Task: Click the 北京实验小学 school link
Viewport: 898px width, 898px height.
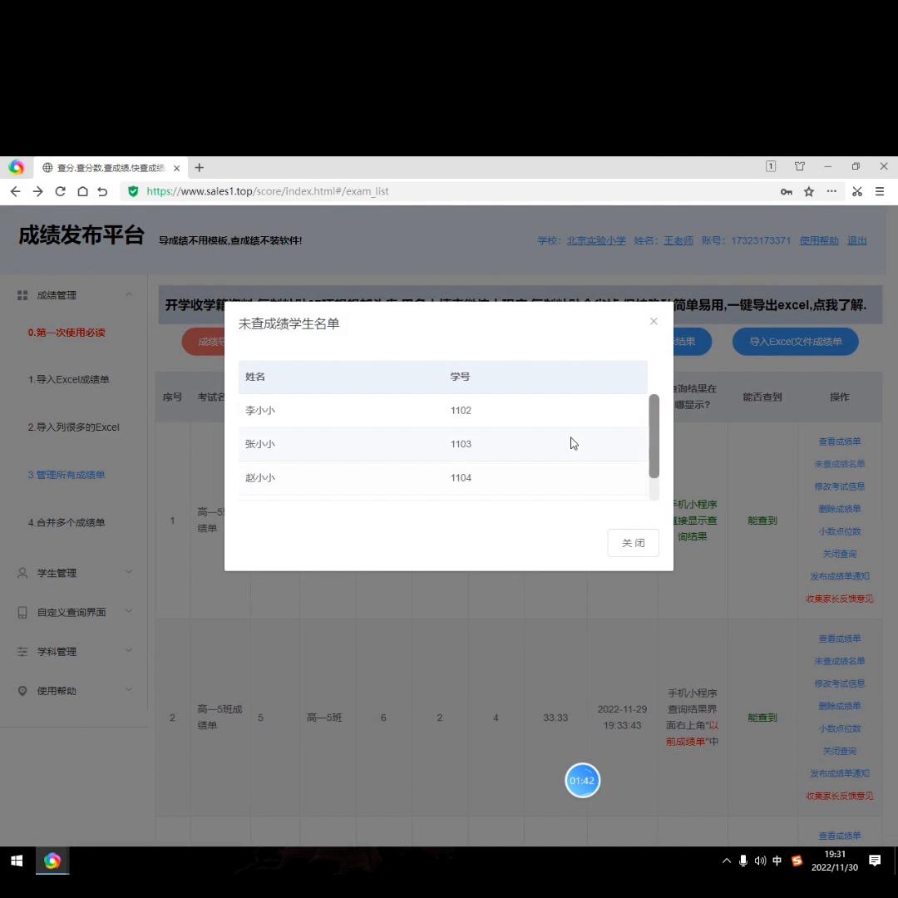Action: pos(596,240)
